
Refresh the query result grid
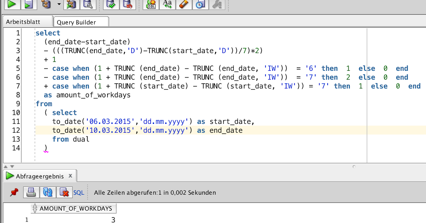48,192
